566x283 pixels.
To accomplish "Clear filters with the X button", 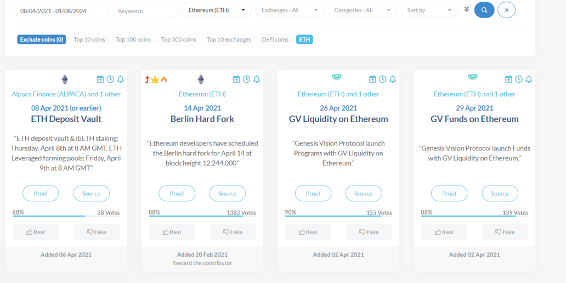I will (506, 10).
